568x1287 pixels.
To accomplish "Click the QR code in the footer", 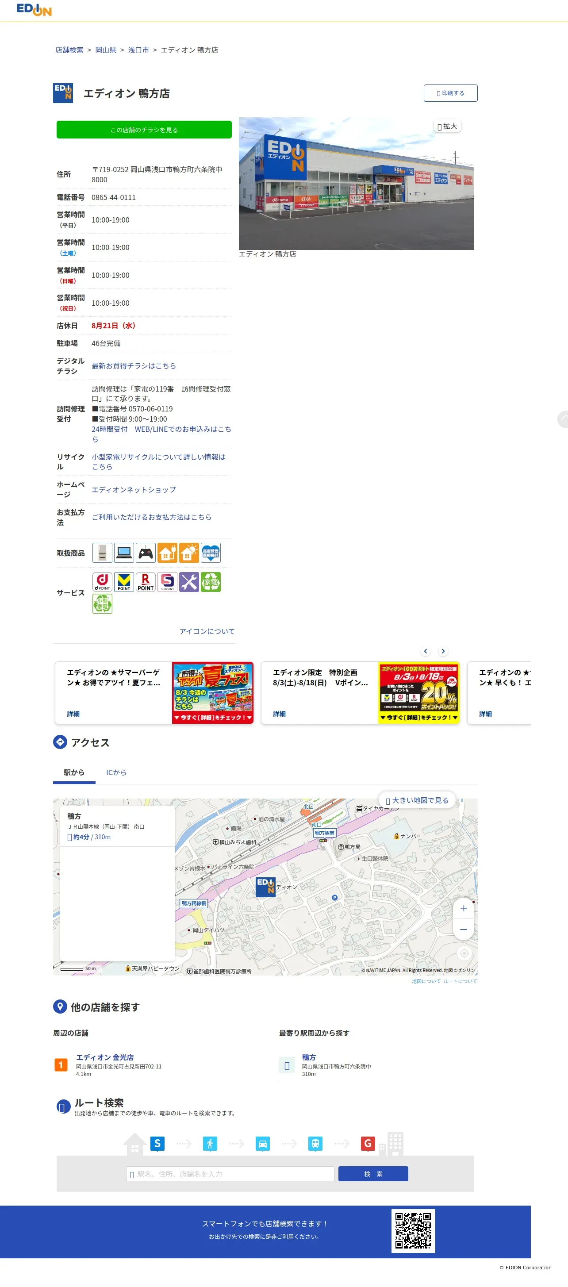I will tap(413, 1231).
